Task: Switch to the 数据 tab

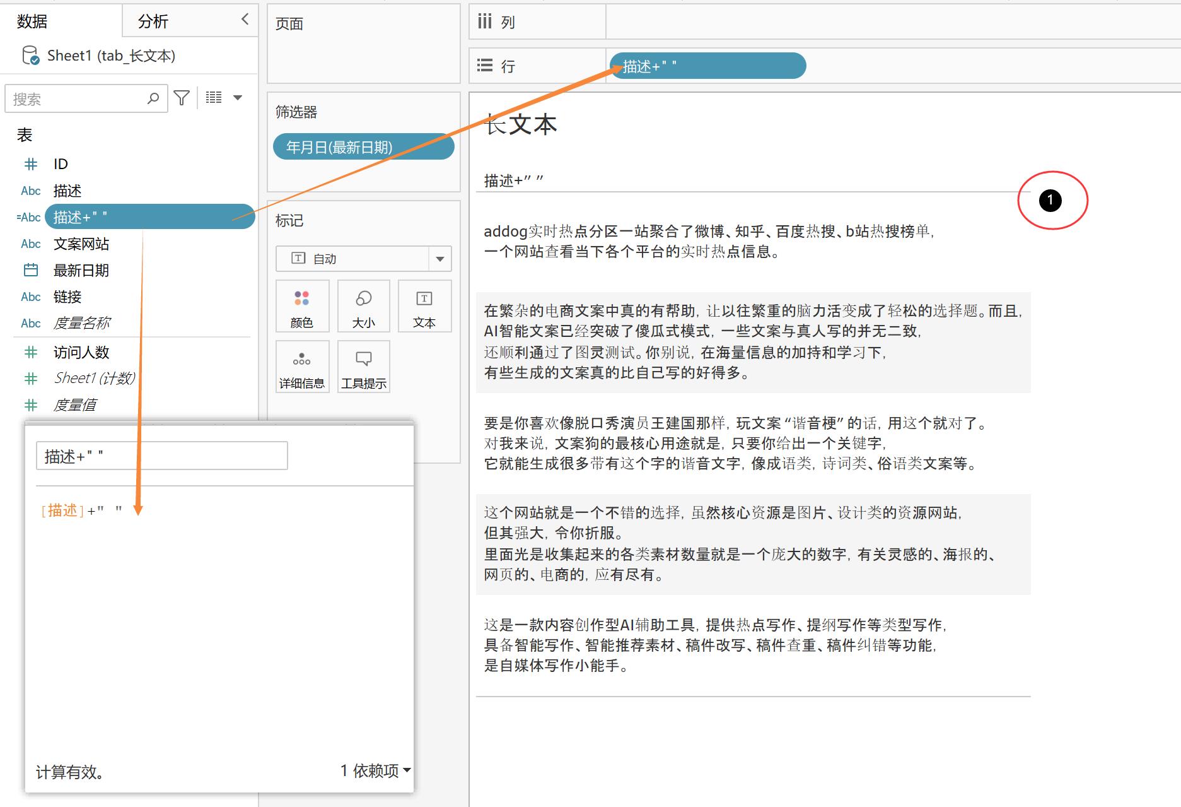Action: [32, 21]
